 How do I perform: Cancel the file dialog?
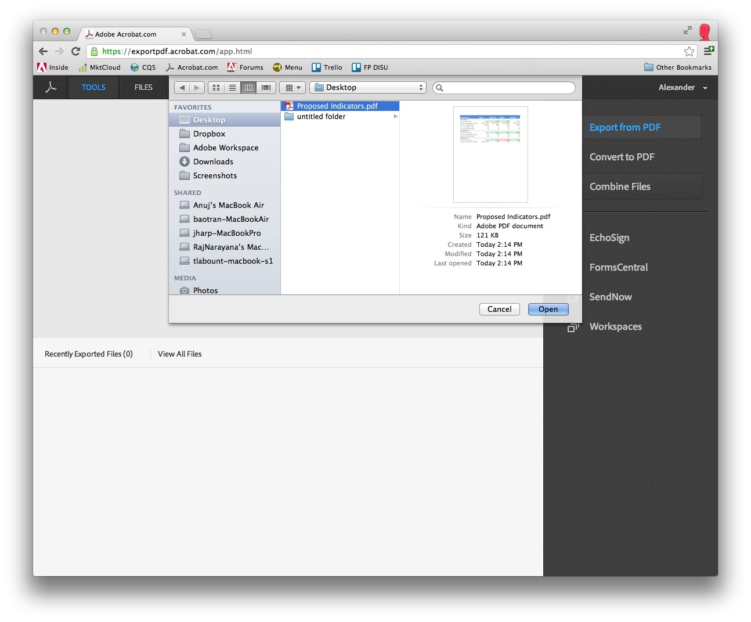click(499, 309)
